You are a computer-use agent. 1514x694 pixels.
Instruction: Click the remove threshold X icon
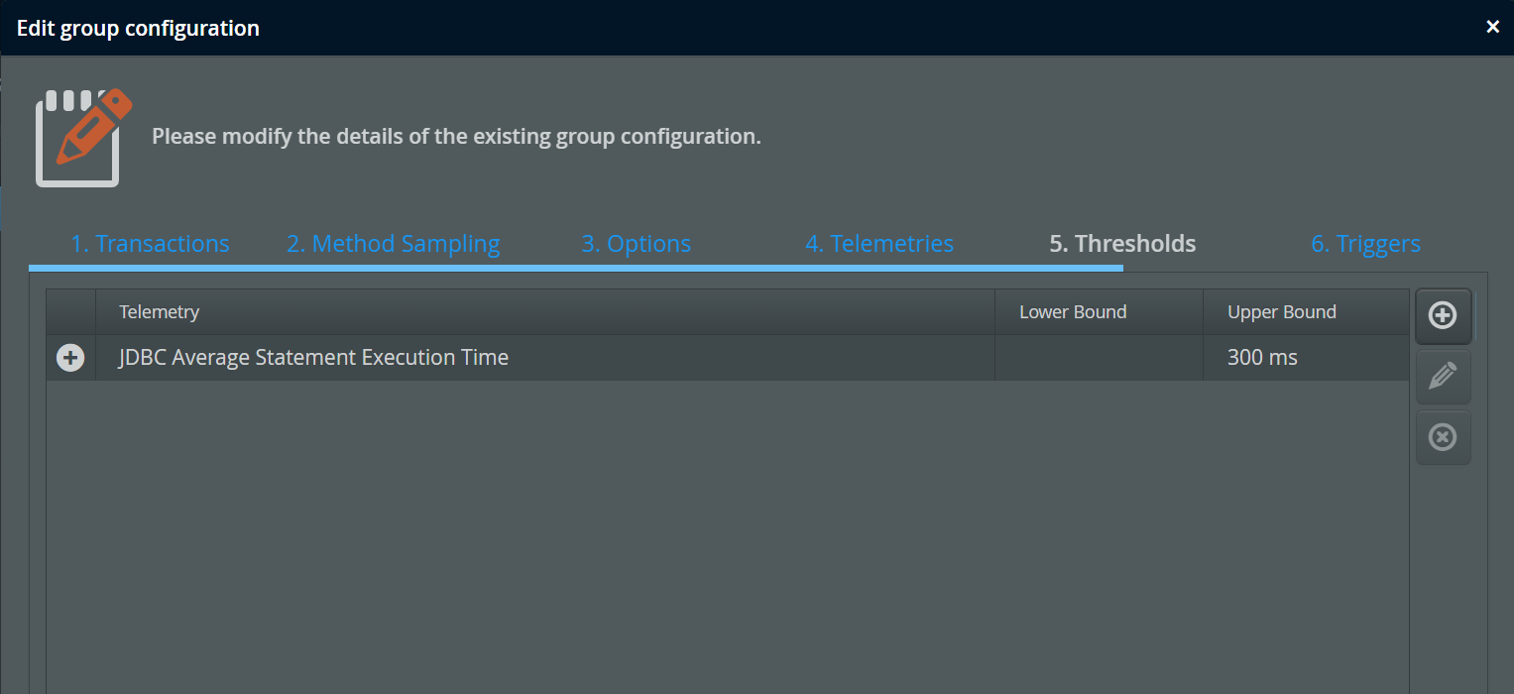1443,437
